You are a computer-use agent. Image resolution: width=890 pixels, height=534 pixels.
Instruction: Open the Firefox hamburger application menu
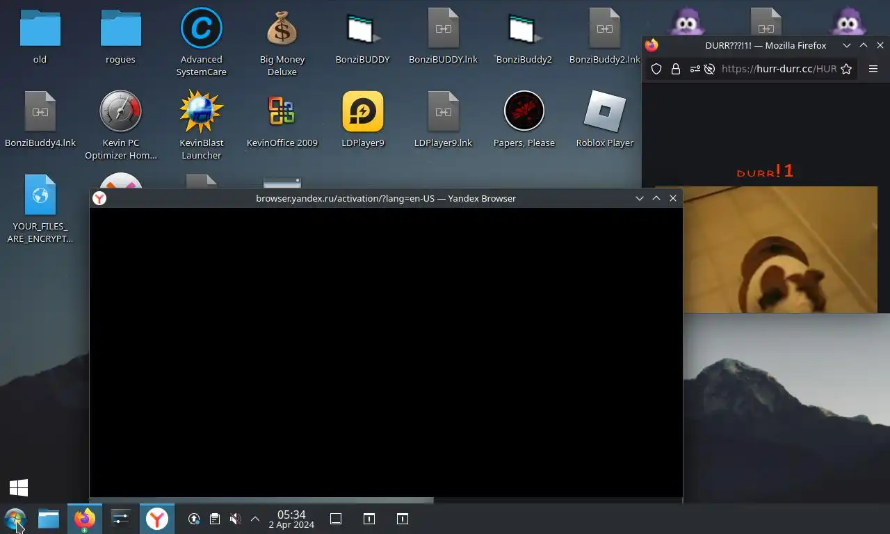(873, 69)
